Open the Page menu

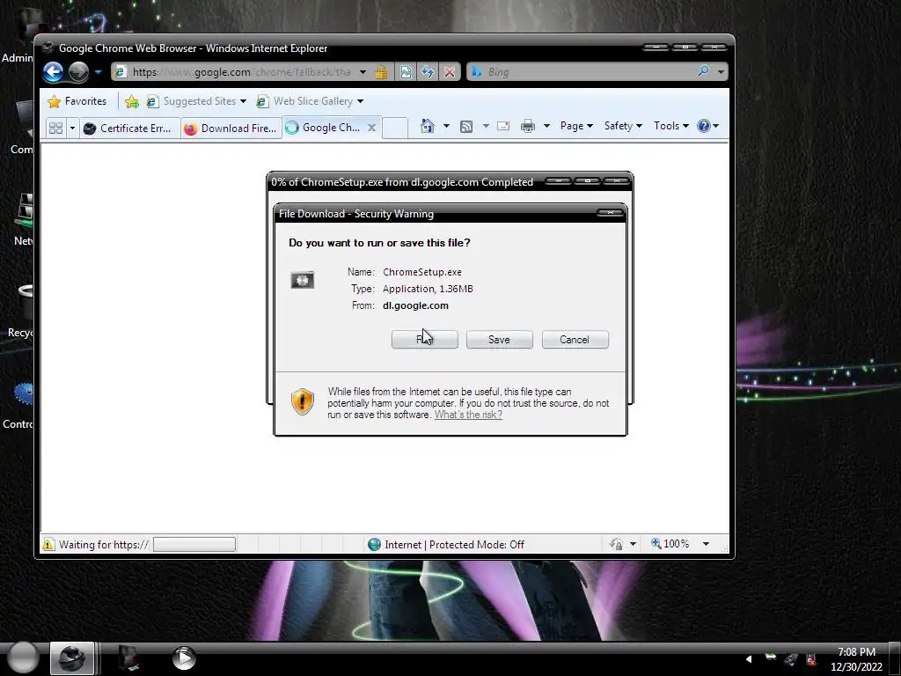(x=576, y=126)
